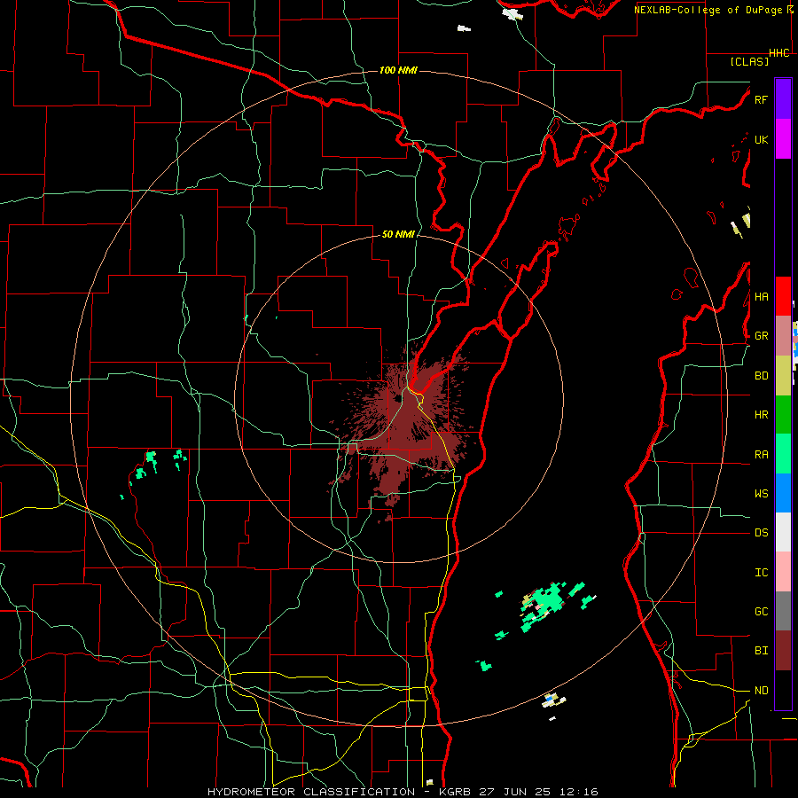The height and width of the screenshot is (798, 798).
Task: Click the 'KGRB' radar site identifier
Action: (x=455, y=792)
